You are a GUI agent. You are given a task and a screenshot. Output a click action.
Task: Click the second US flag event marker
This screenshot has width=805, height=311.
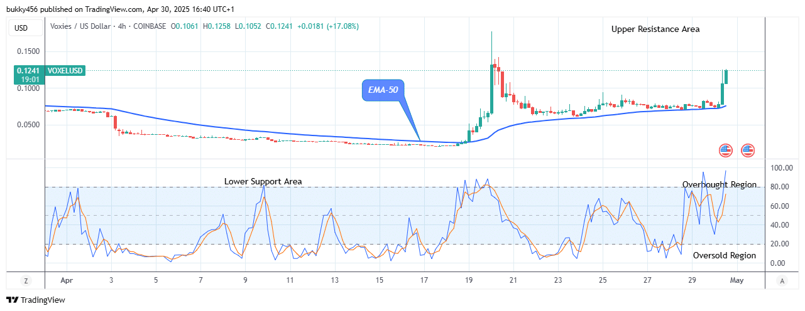pos(748,150)
